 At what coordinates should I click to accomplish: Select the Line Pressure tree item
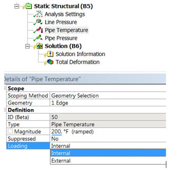tap(61, 22)
